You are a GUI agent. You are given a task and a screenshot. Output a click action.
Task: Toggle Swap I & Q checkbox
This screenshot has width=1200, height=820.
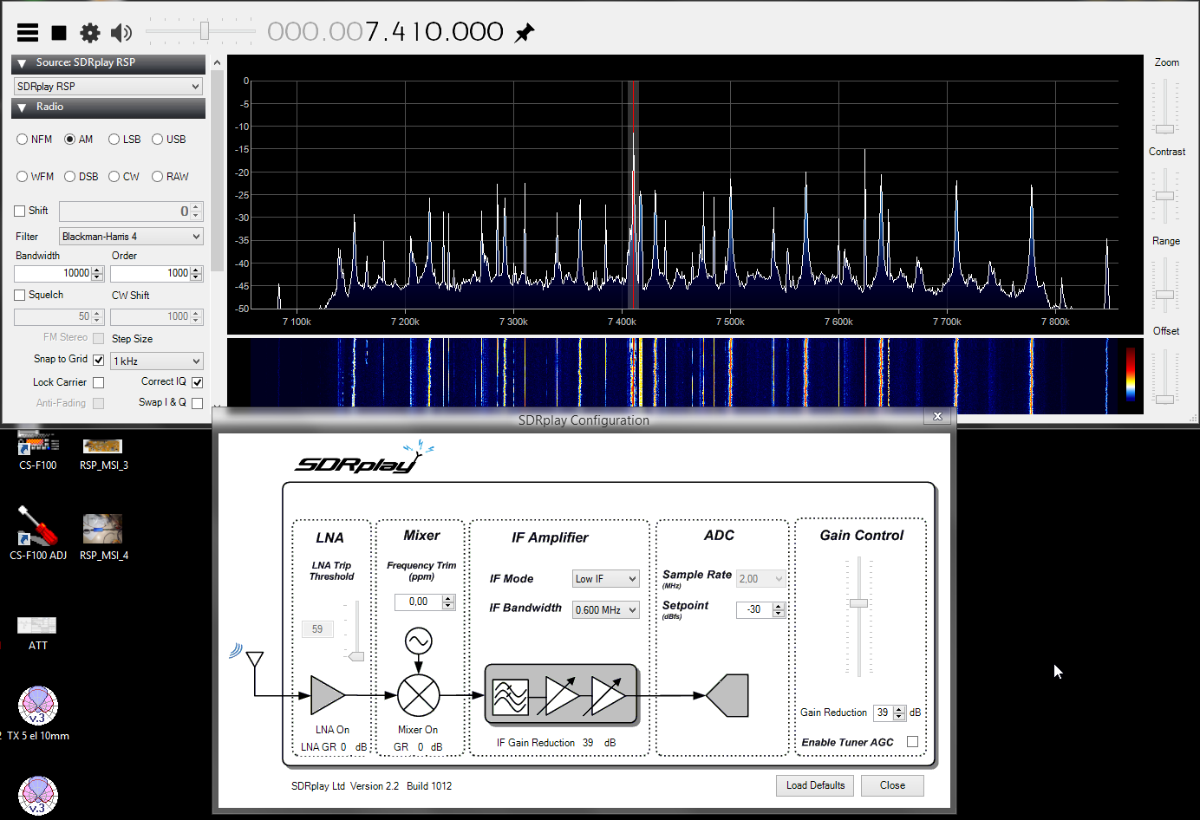pos(198,403)
